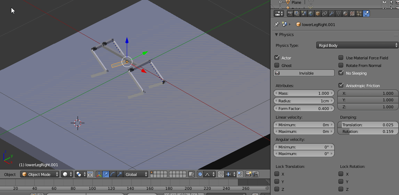Collapse the Physics panel triangle
399x195 pixels.
(276, 35)
